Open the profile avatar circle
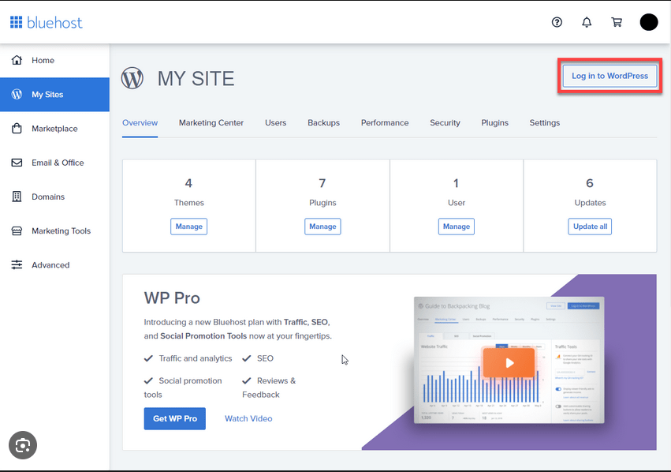671x472 pixels. tap(649, 22)
